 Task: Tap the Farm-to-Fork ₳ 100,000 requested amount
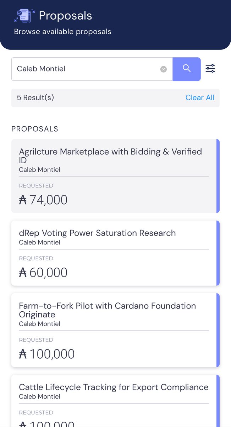pos(46,354)
